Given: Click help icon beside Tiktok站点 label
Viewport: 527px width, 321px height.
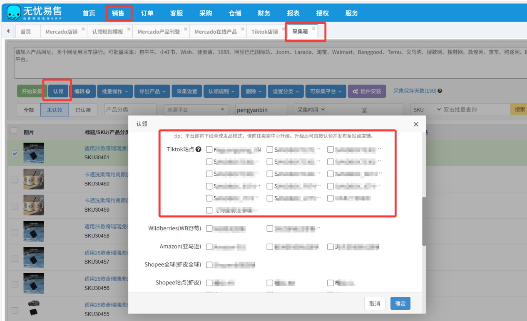Looking at the screenshot, I should 199,150.
